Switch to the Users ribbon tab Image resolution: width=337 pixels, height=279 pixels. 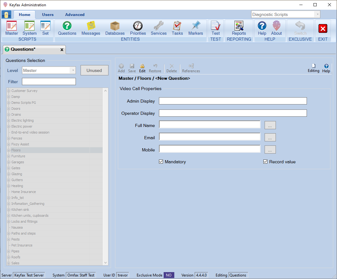48,15
